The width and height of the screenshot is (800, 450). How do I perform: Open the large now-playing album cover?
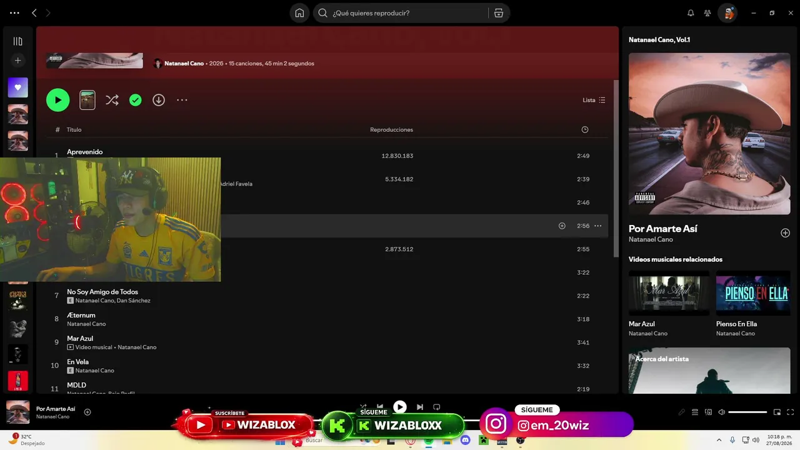[x=709, y=134]
